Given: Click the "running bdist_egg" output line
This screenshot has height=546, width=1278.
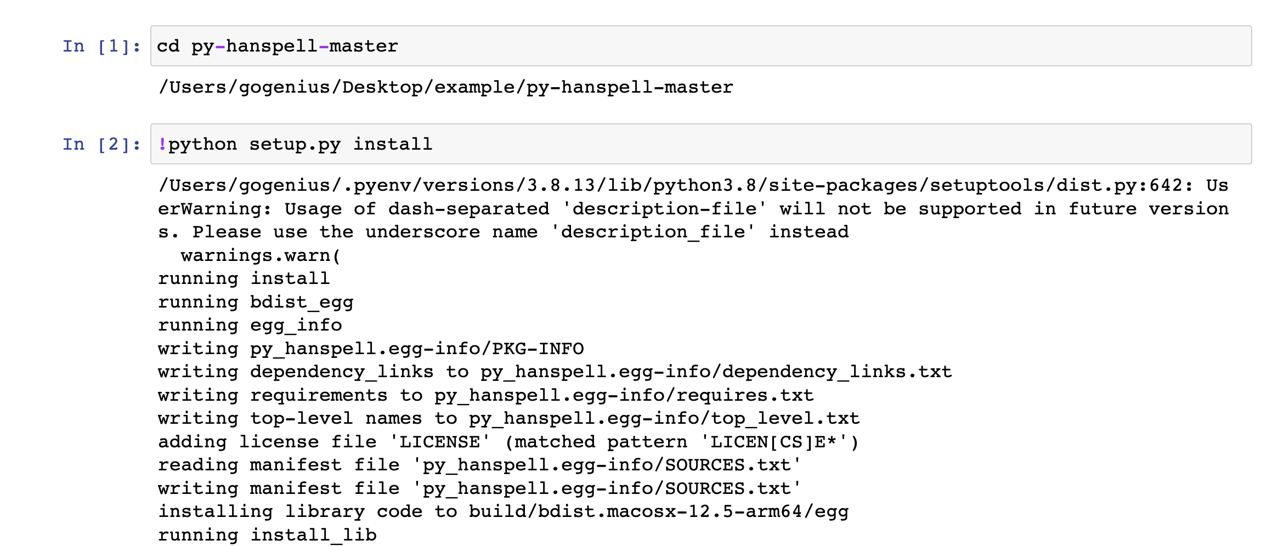Looking at the screenshot, I should 256,302.
